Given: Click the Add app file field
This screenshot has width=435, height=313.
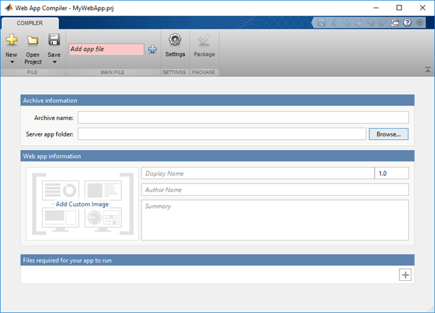Looking at the screenshot, I should [107, 49].
